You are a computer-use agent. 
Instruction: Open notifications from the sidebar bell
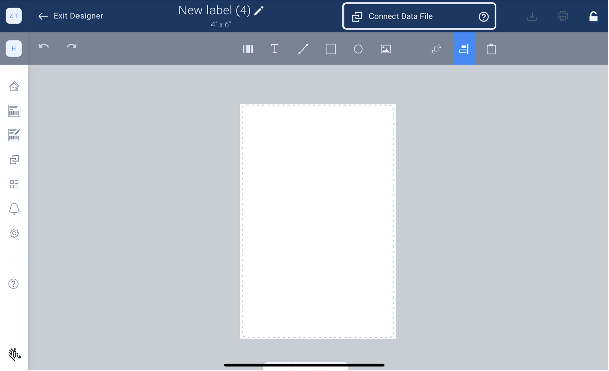click(14, 209)
